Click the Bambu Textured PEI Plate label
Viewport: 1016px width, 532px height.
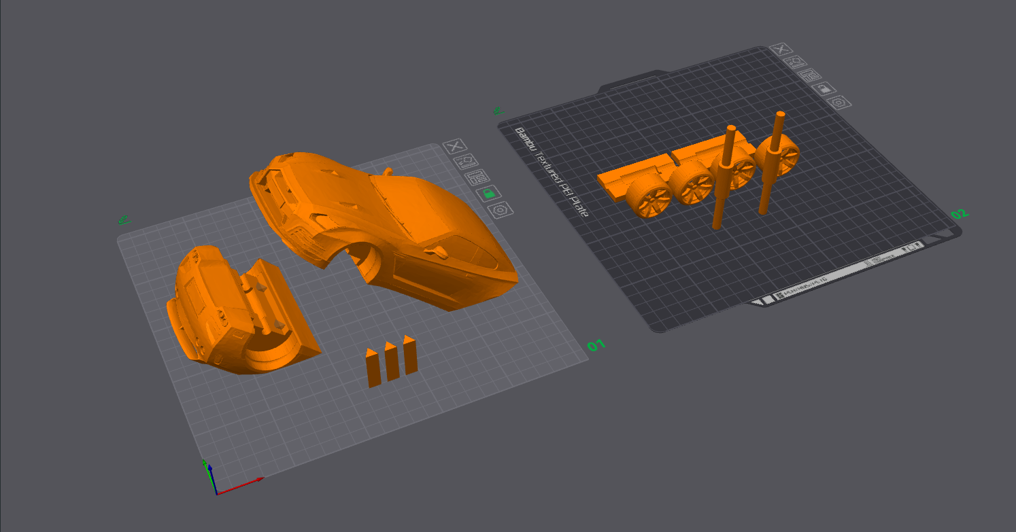point(551,171)
